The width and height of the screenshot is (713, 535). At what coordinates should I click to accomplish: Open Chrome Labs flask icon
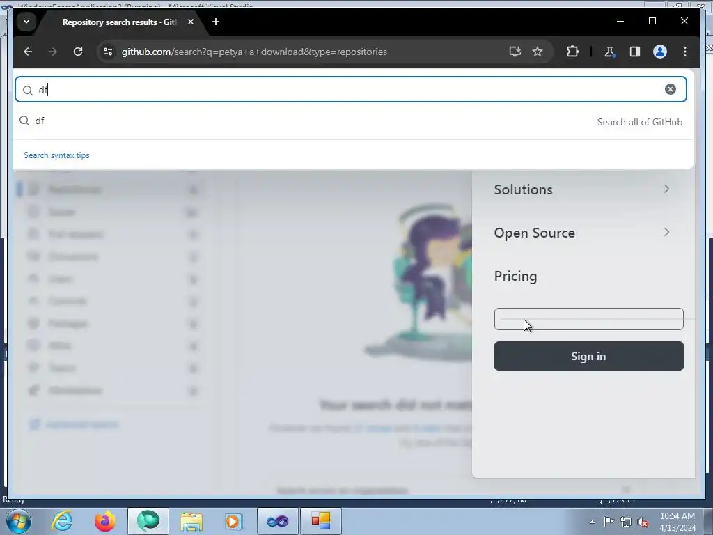click(609, 52)
